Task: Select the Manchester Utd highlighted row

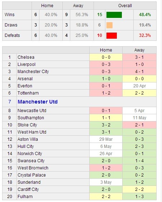Action: [x=80, y=102]
